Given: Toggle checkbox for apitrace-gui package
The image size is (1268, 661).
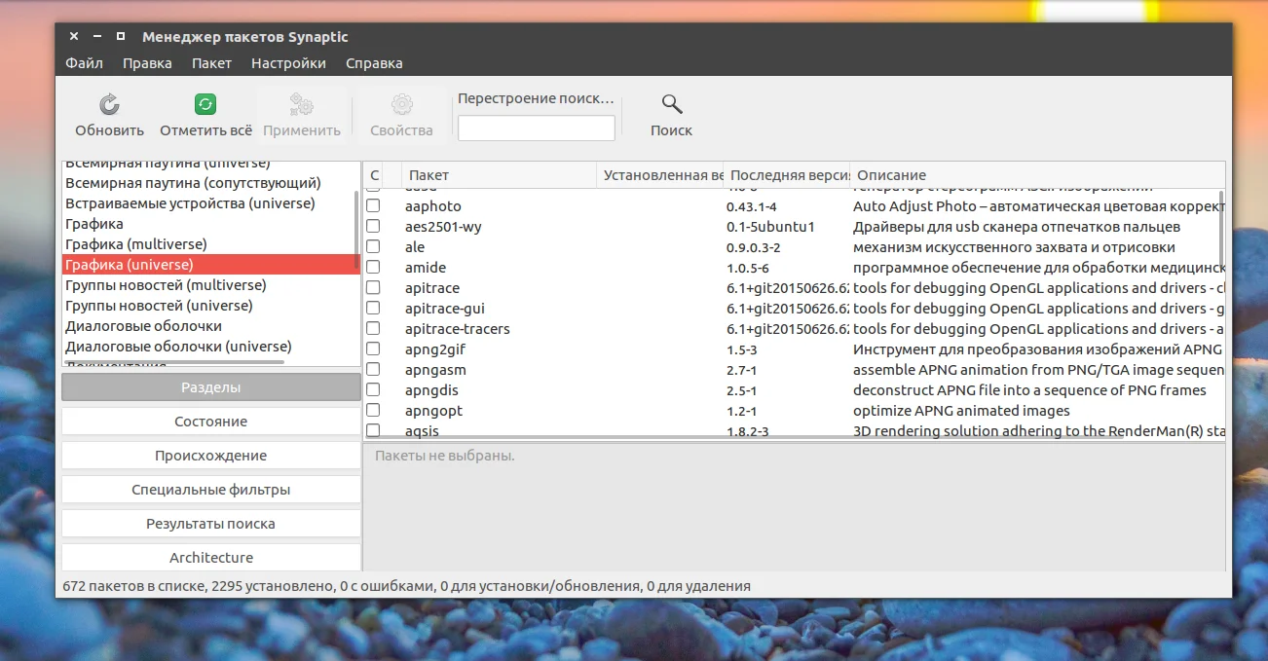Looking at the screenshot, I should point(373,309).
